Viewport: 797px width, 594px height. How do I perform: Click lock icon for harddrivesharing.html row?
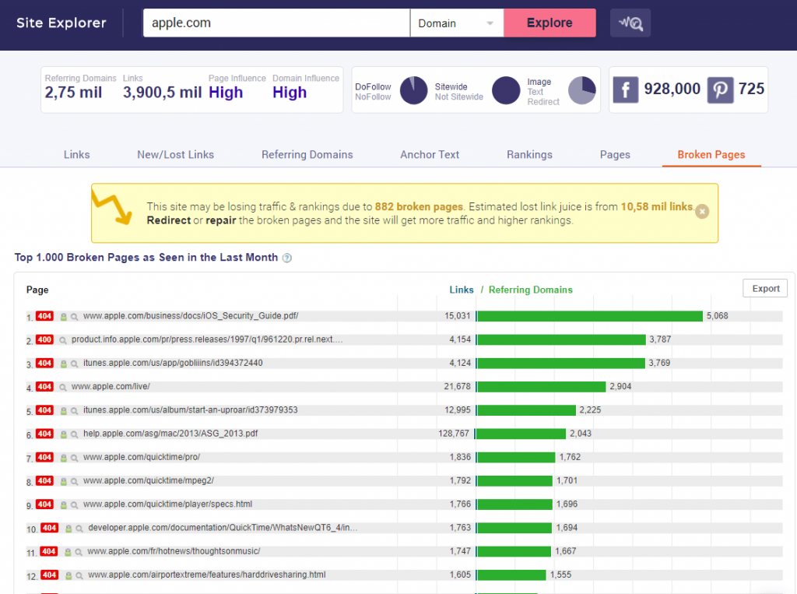(68, 576)
